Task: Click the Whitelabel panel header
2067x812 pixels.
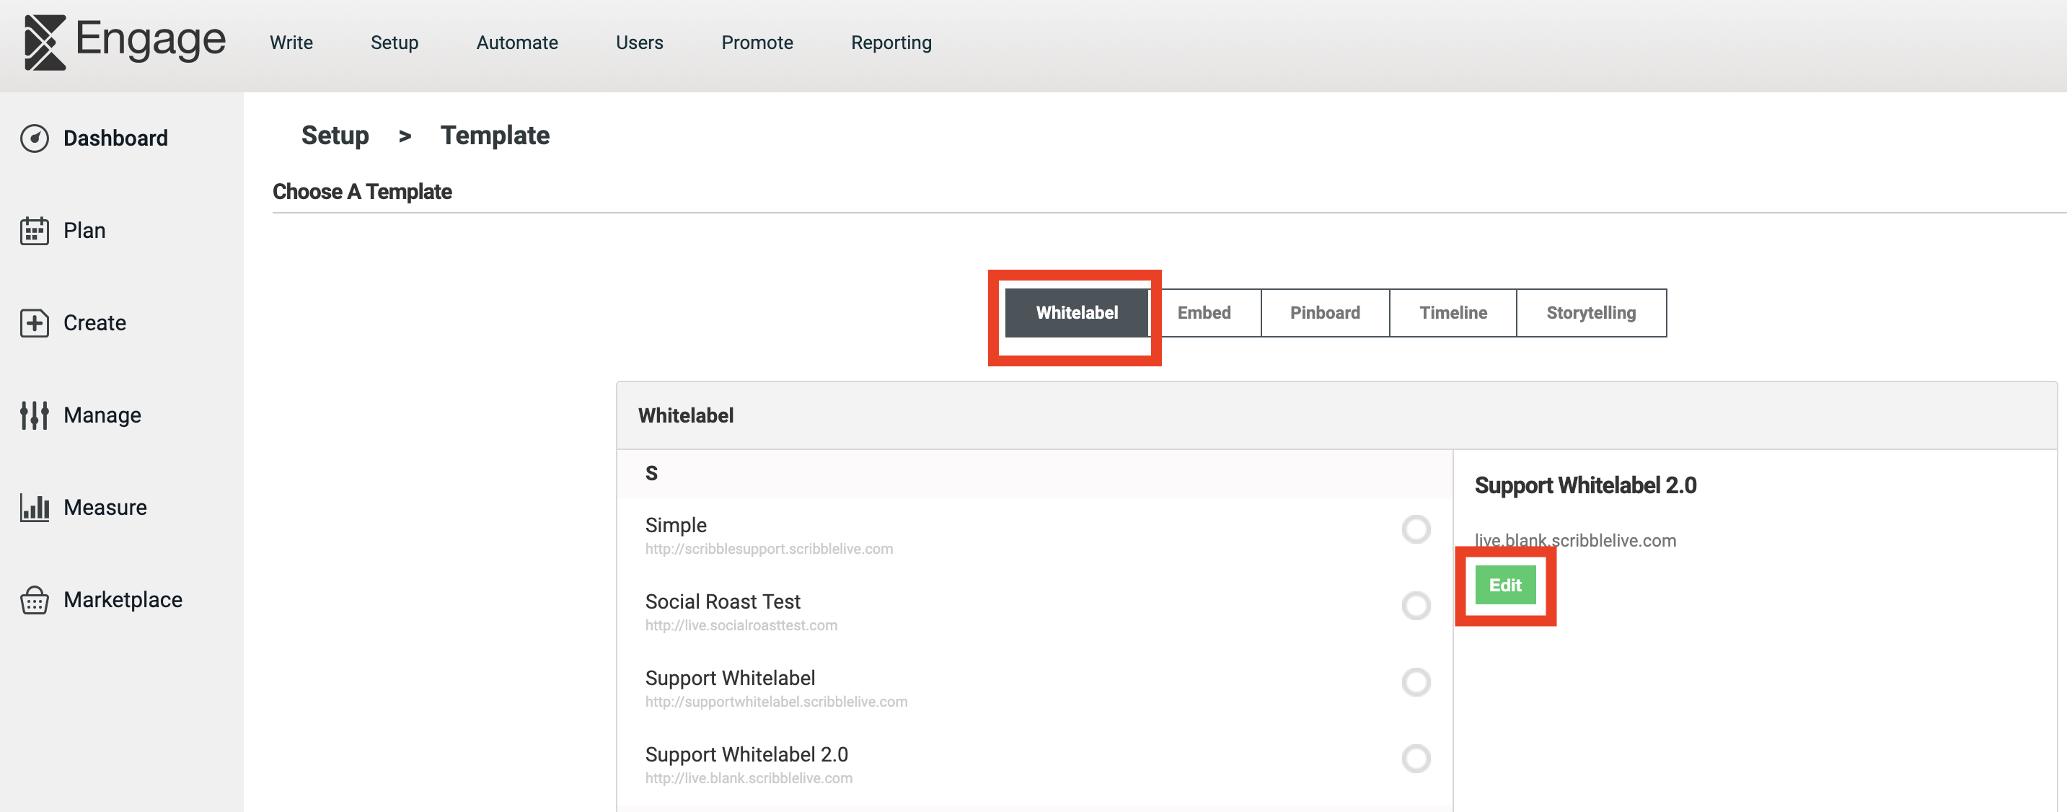Action: click(x=1336, y=415)
